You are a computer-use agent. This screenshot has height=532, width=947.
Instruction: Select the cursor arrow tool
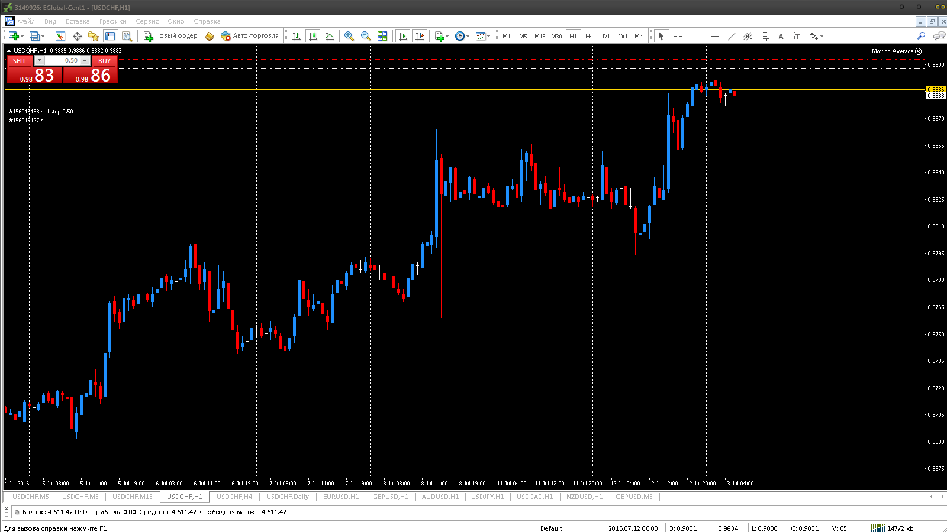(x=661, y=36)
